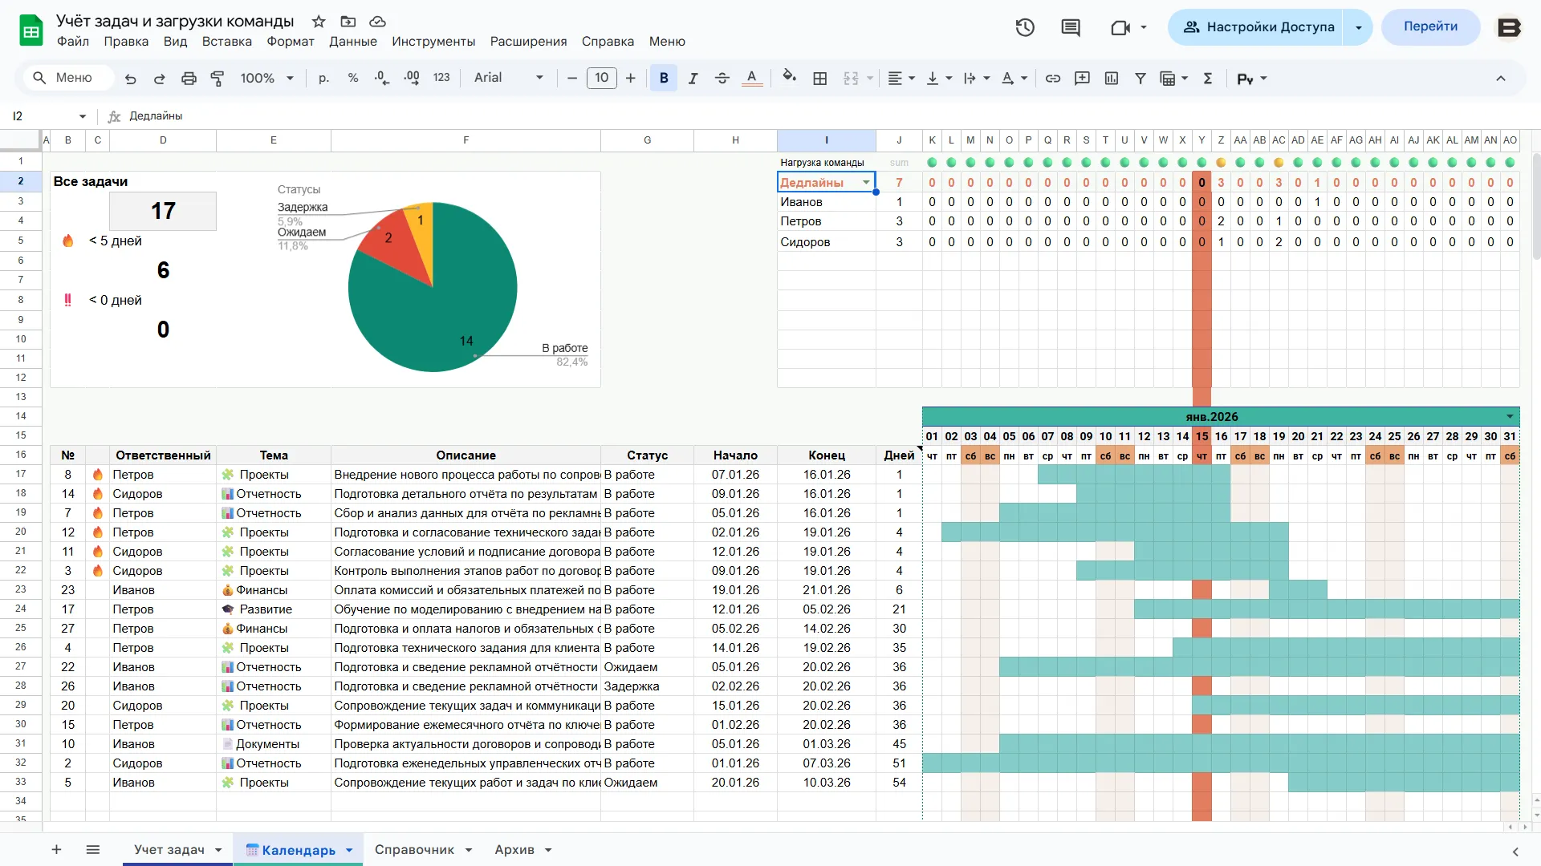Open the Данные menu
1541x866 pixels.
(353, 42)
